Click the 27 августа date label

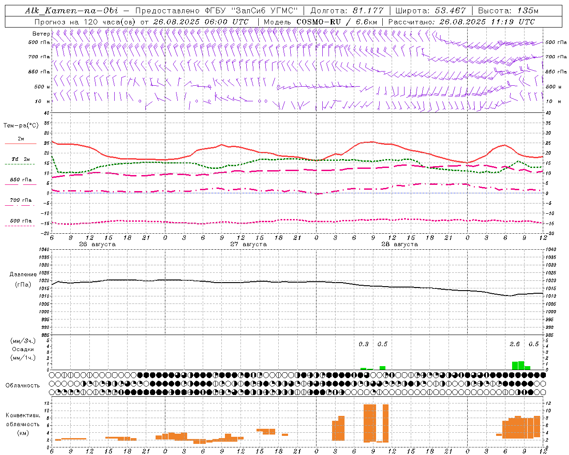(x=248, y=244)
